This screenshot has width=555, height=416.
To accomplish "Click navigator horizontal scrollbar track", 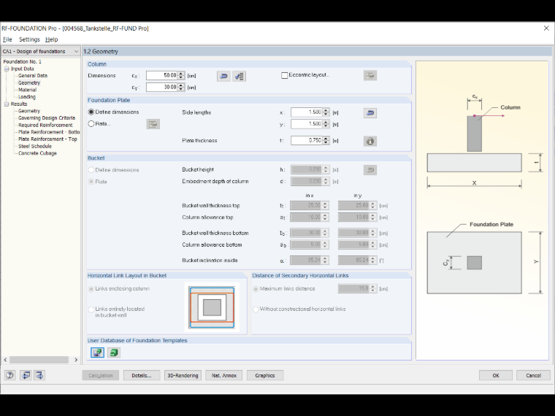I will coord(39,360).
